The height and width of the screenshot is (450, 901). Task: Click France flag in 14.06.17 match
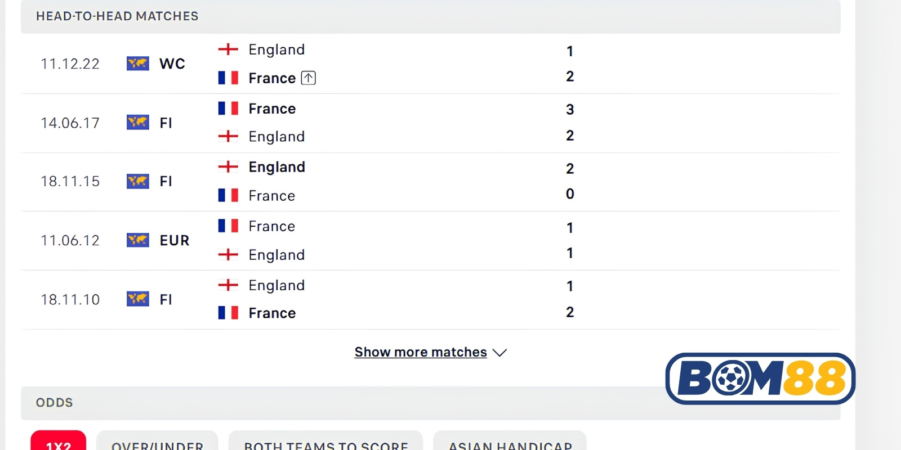(x=228, y=108)
